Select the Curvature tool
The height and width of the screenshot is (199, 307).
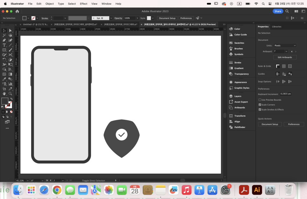pyautogui.click(x=10, y=40)
